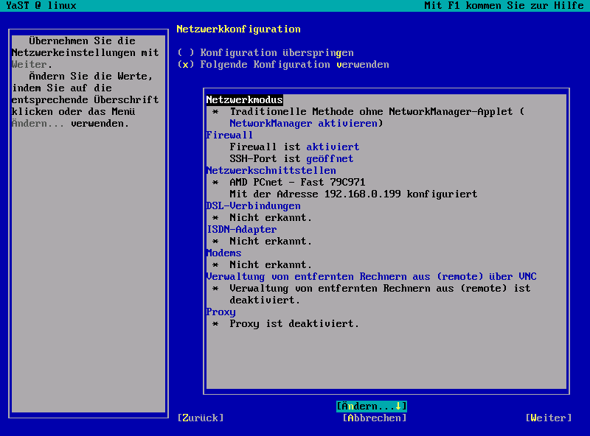Open the Modems section heading
The height and width of the screenshot is (436, 590).
coord(224,253)
